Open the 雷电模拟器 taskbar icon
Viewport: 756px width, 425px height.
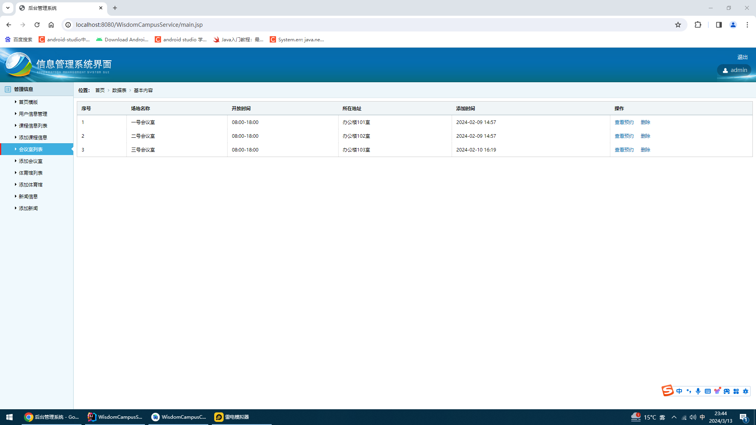[232, 417]
